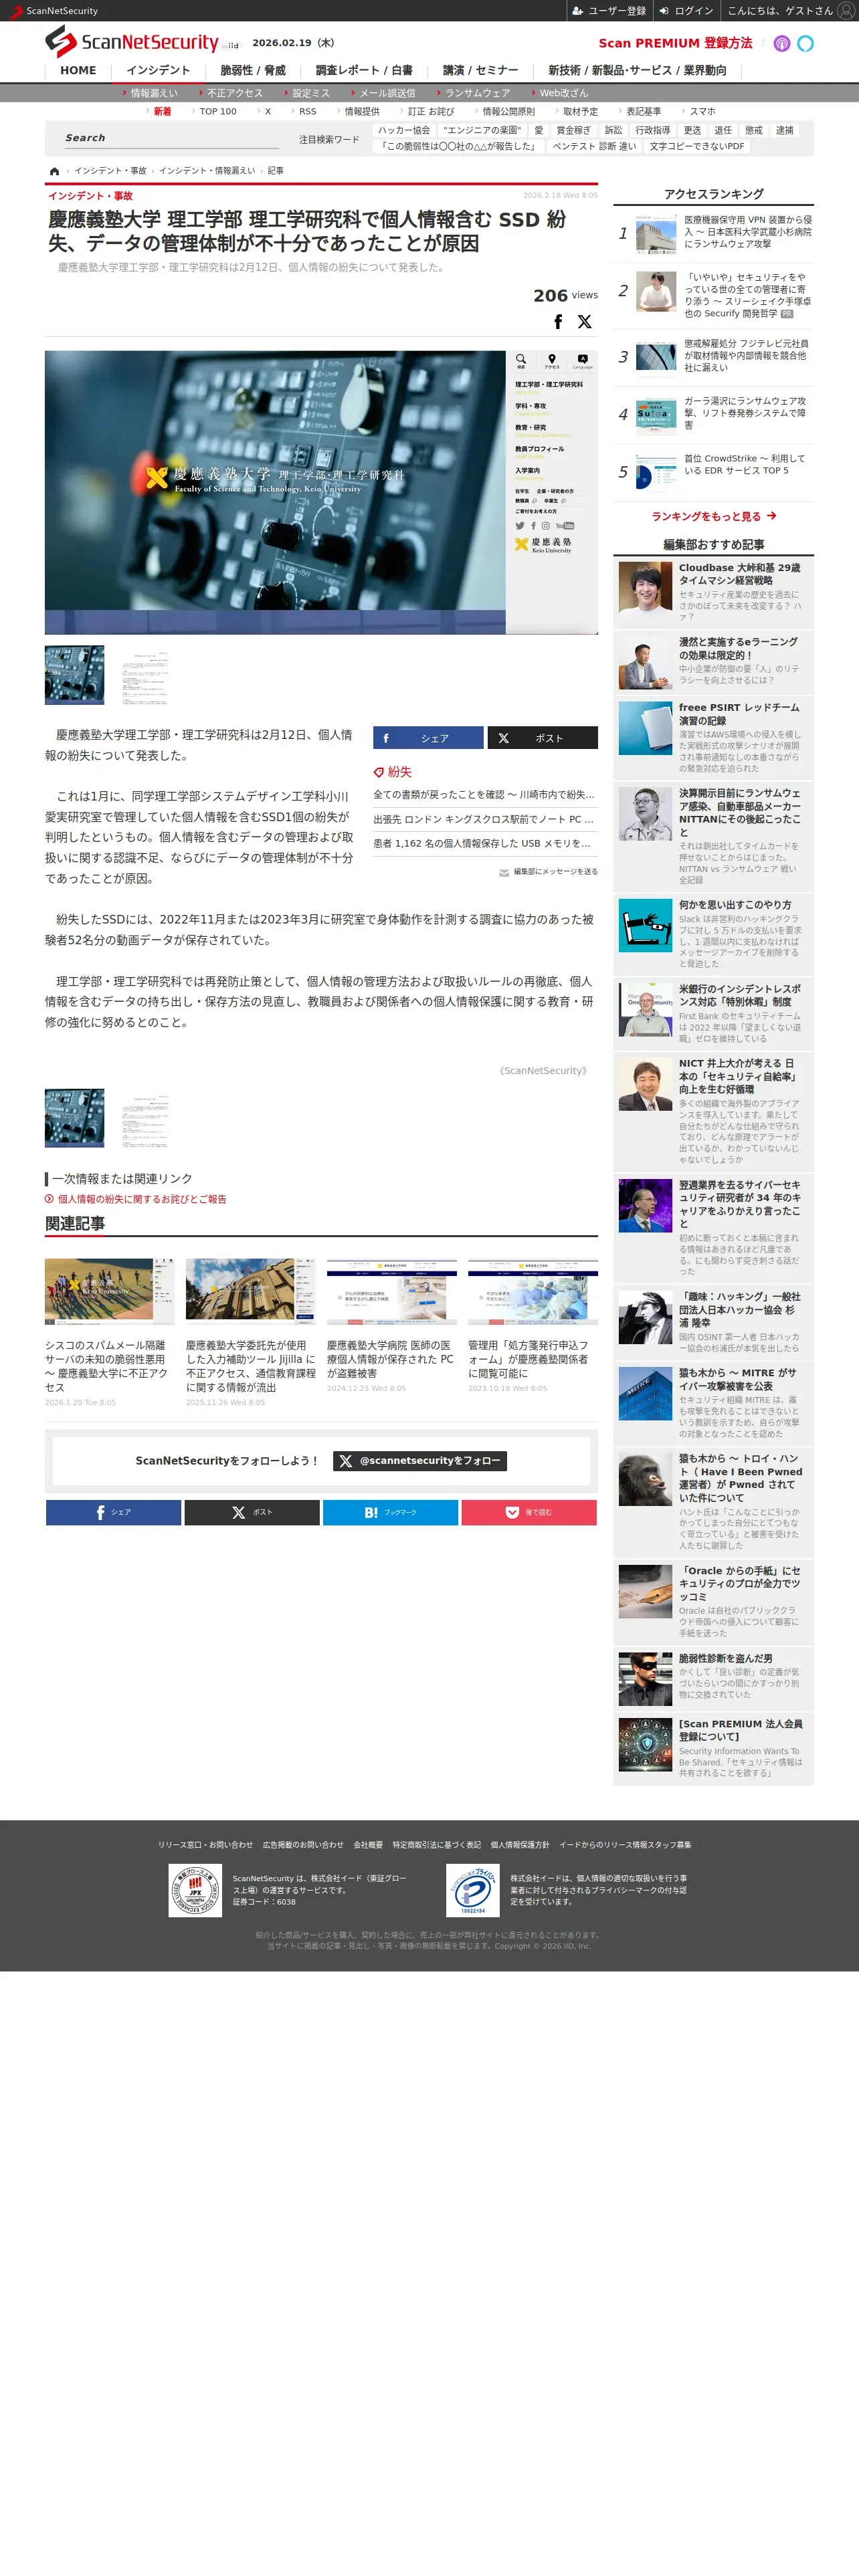The height and width of the screenshot is (2576, 859).
Task: Open ユーザー登録 in top bar
Action: pos(609,11)
